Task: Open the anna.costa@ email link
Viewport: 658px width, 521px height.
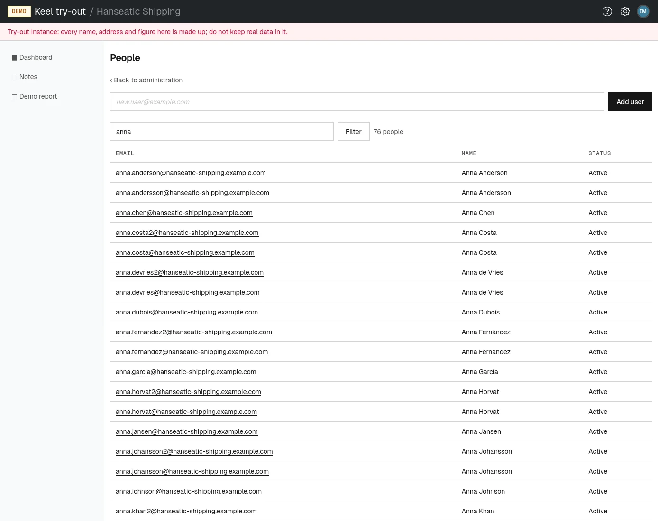Action: click(x=185, y=252)
